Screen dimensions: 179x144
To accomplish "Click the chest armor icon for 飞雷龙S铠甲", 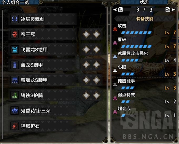I will [15, 50].
